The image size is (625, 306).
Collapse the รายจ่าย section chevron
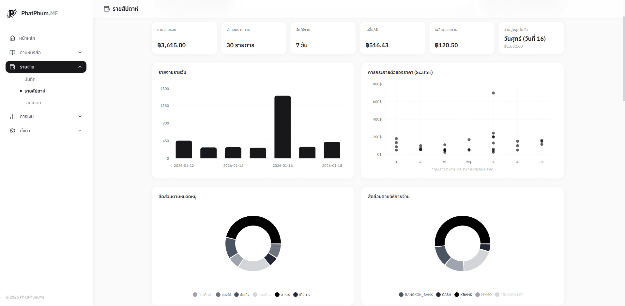(x=80, y=67)
